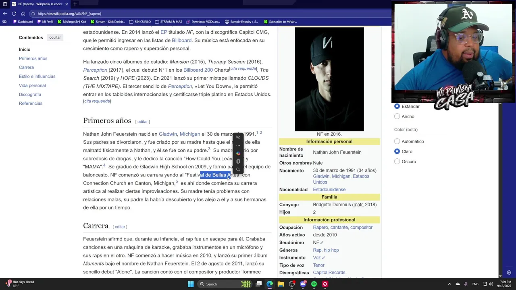Go to Referencias section
Image resolution: width=516 pixels, height=290 pixels.
31,104
